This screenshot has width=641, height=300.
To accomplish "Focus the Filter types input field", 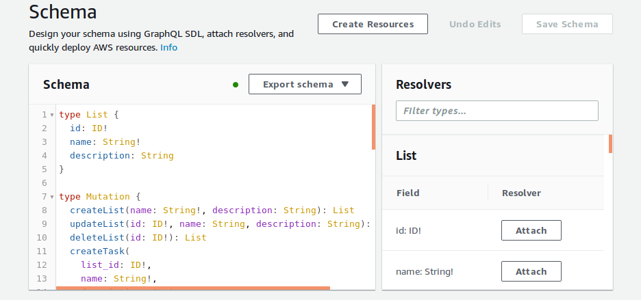I will (497, 111).
